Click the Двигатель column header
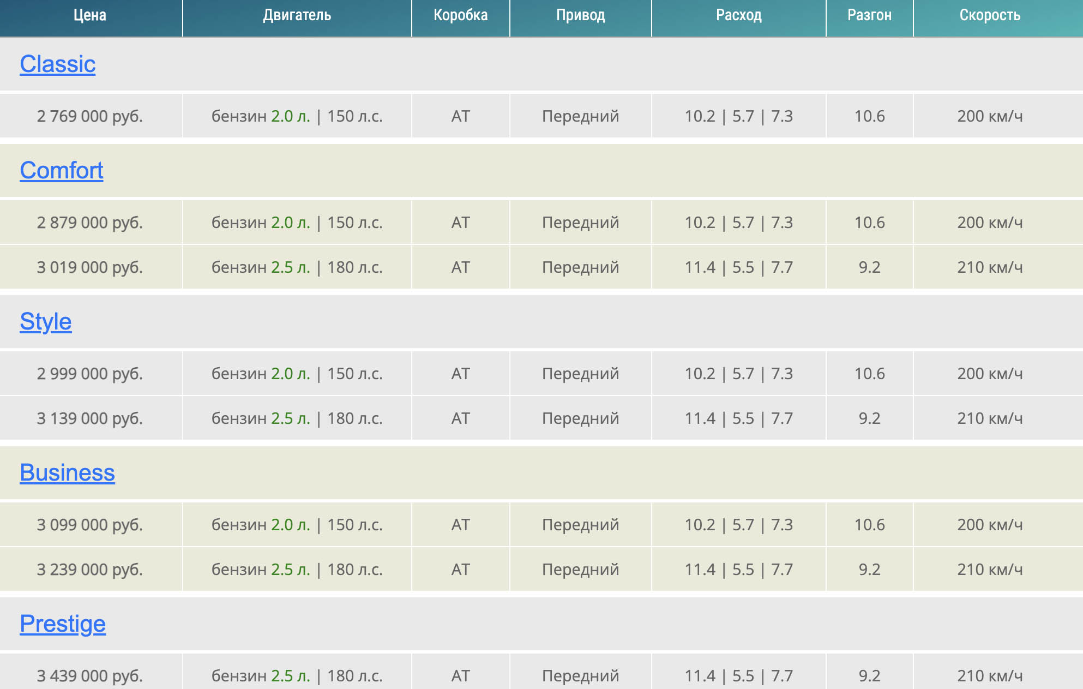Viewport: 1083px width, 689px height. pyautogui.click(x=297, y=15)
